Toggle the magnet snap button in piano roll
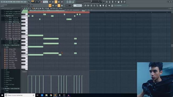173x97 pixels. click(x=26, y=8)
